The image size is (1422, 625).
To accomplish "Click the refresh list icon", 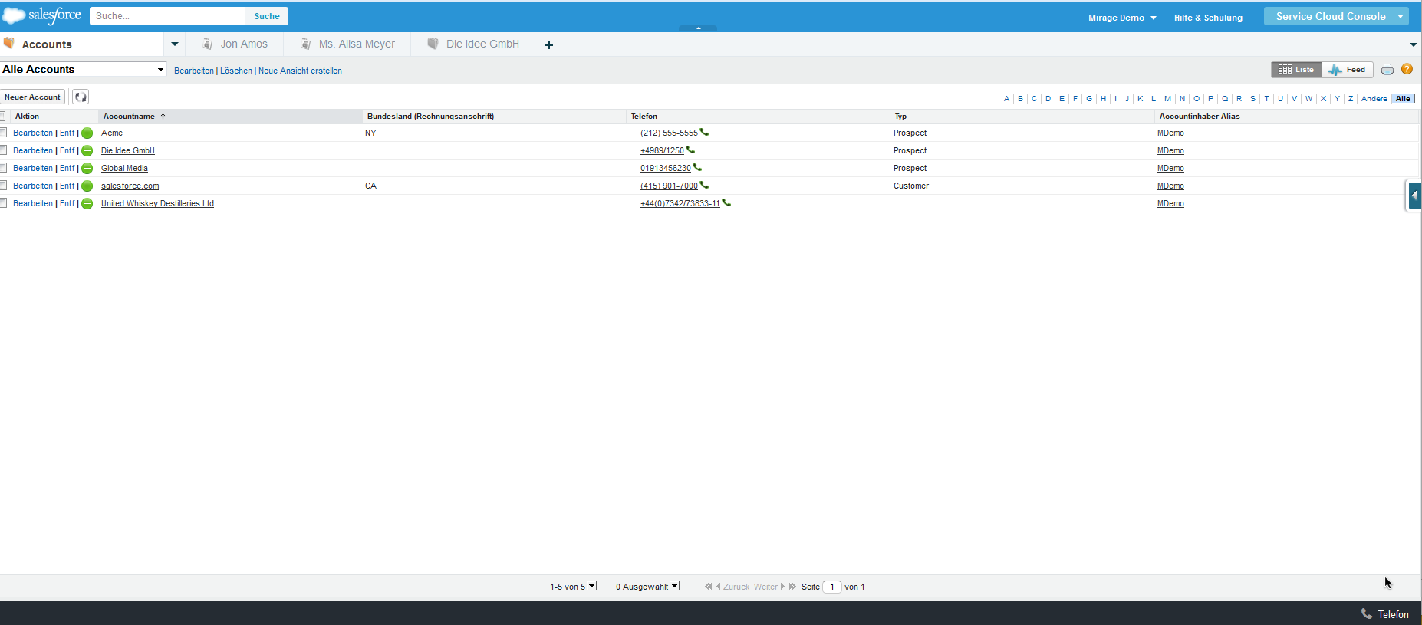I will [x=81, y=97].
